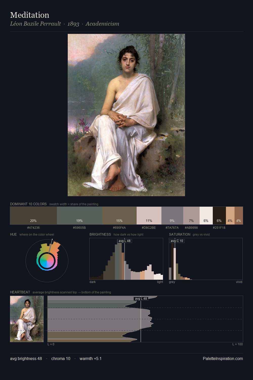Click the title "Meditation"
253x380 pixels.
pyautogui.click(x=30, y=15)
